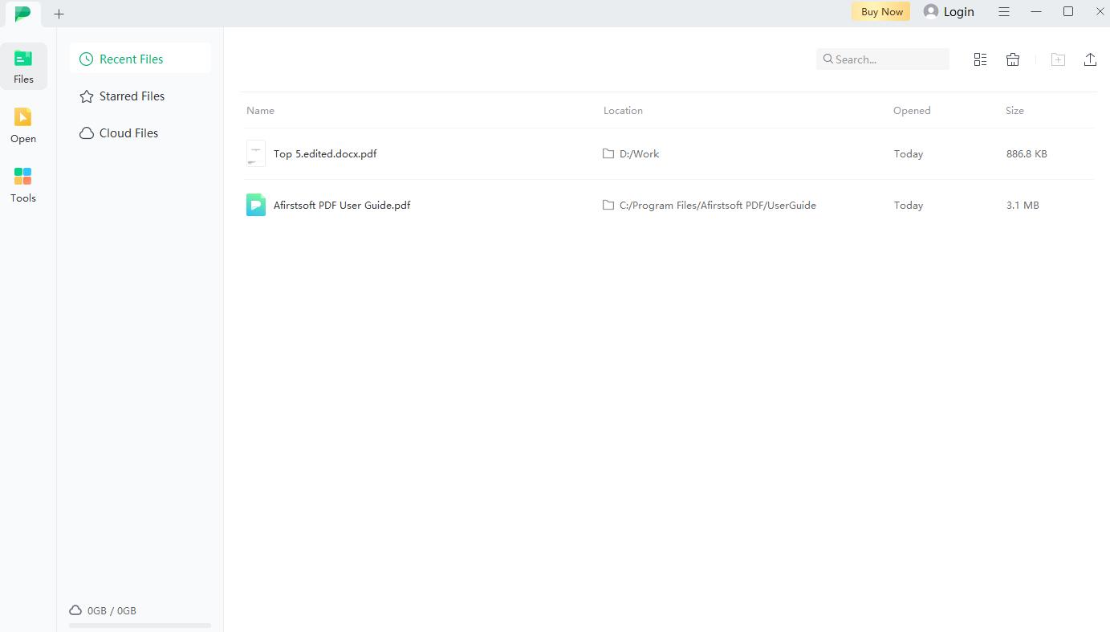Screen dimensions: 1110x632
Task: Sort by Location column header
Action: pos(623,110)
